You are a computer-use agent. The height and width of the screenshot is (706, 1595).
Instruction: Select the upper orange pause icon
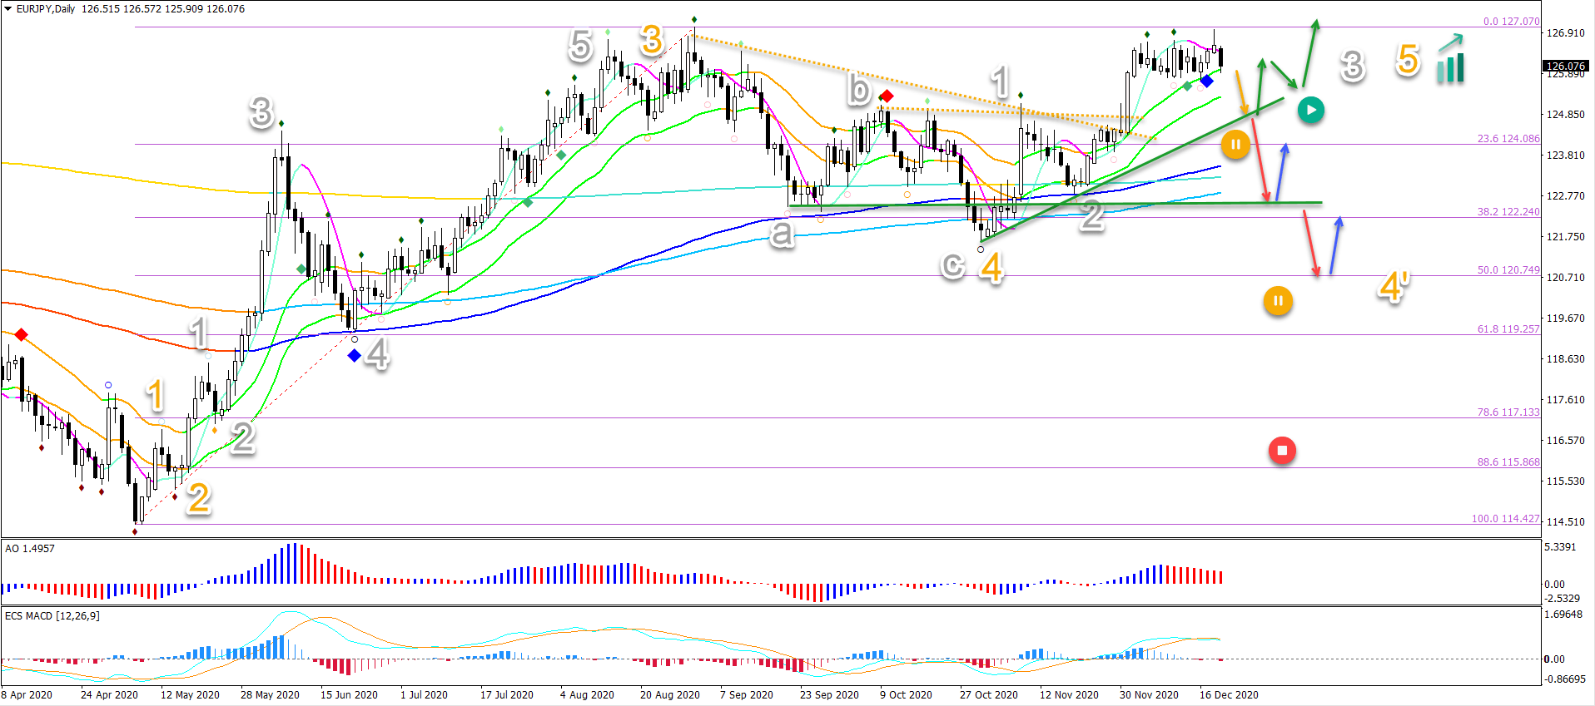(x=1235, y=145)
